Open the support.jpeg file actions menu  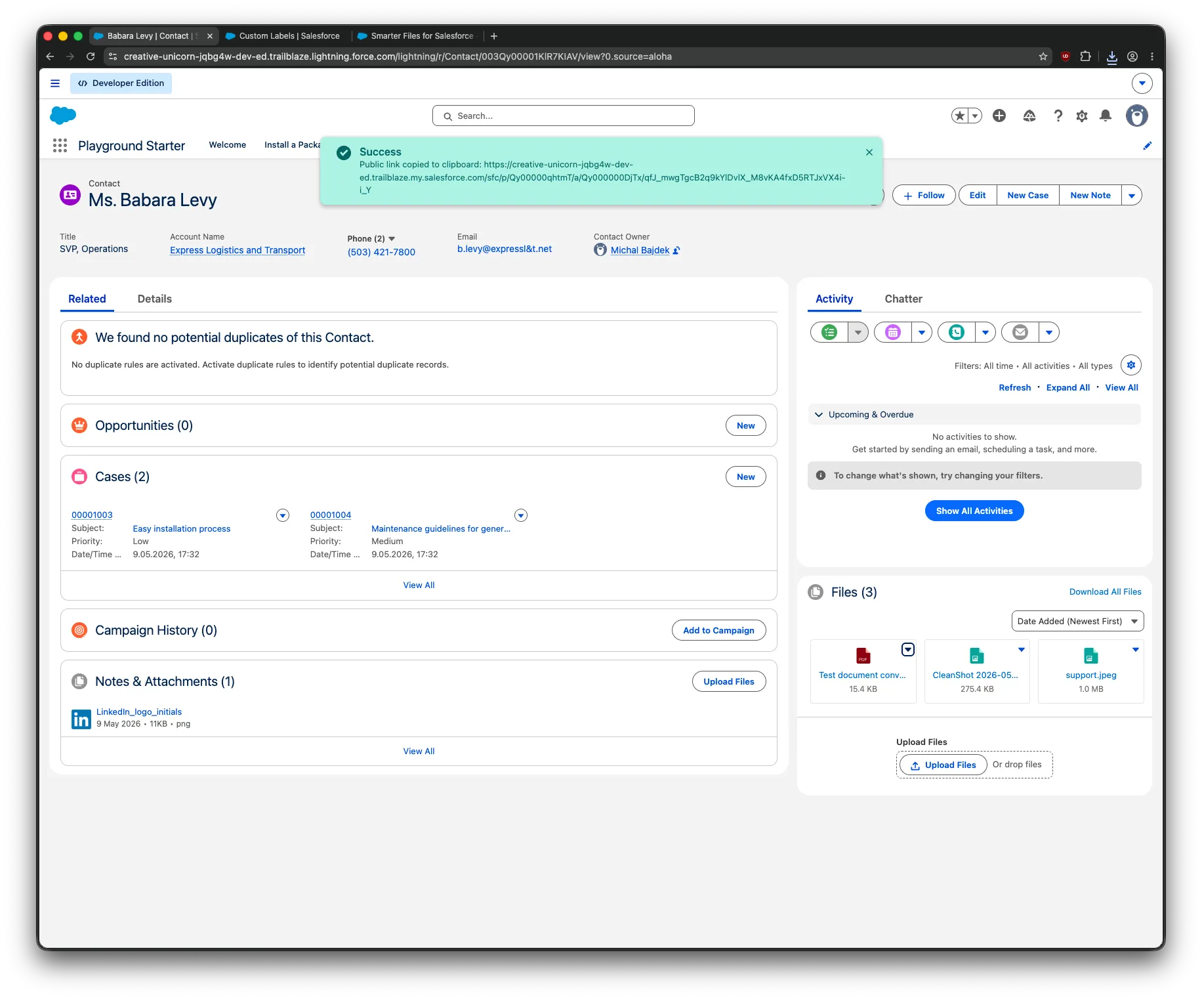[x=1136, y=649]
